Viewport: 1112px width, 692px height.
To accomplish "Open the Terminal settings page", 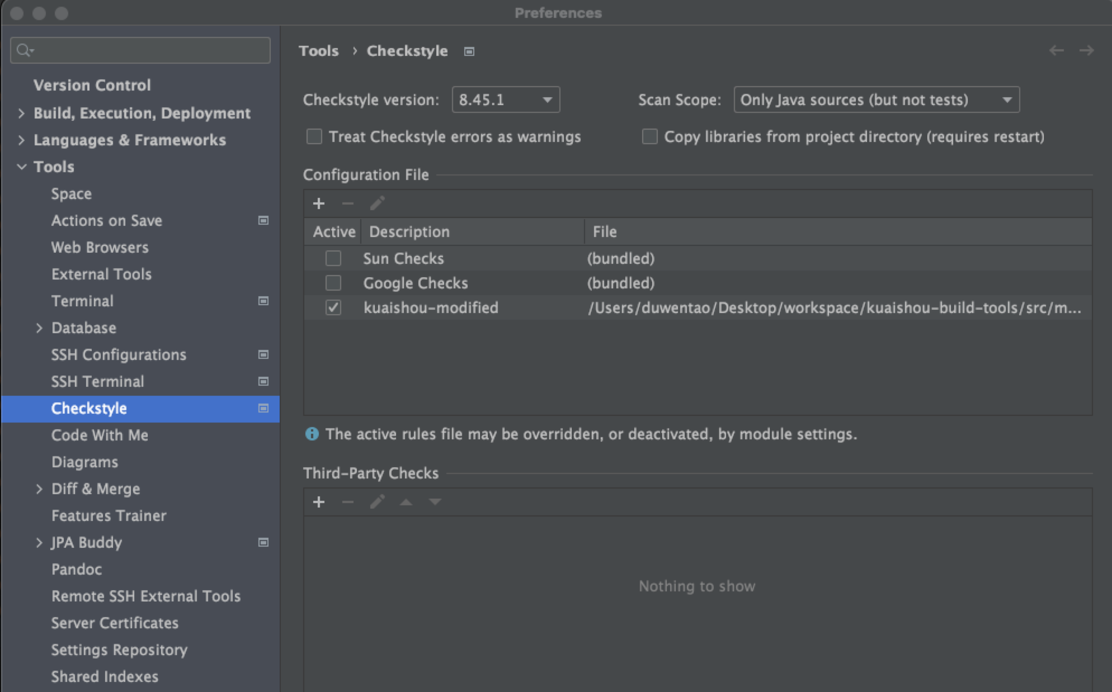I will (x=82, y=301).
